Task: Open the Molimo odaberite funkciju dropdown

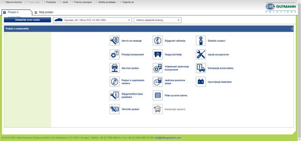Action: [x=158, y=20]
